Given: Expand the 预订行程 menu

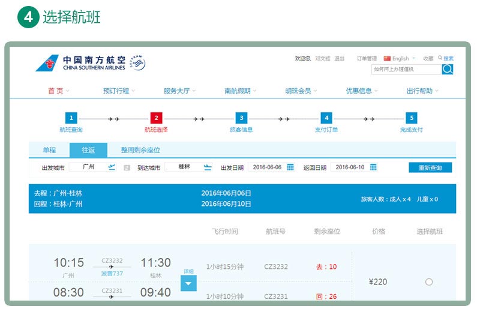Looking at the screenshot, I should pyautogui.click(x=119, y=91).
